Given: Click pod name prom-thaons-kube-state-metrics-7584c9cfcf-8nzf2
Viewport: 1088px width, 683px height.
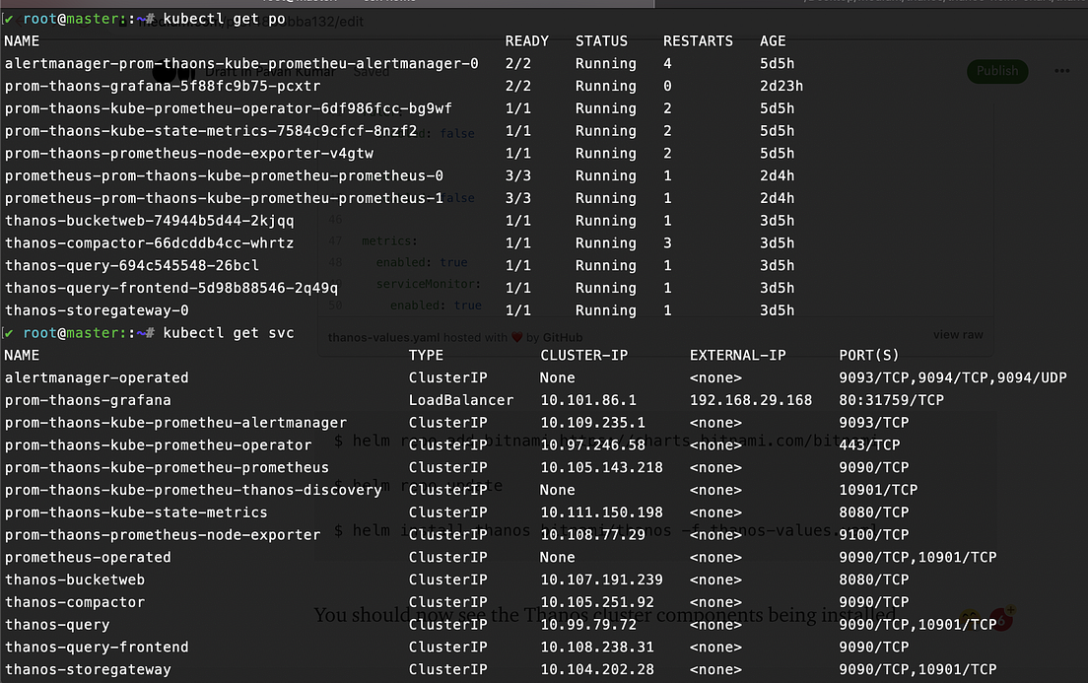Looking at the screenshot, I should tap(211, 130).
